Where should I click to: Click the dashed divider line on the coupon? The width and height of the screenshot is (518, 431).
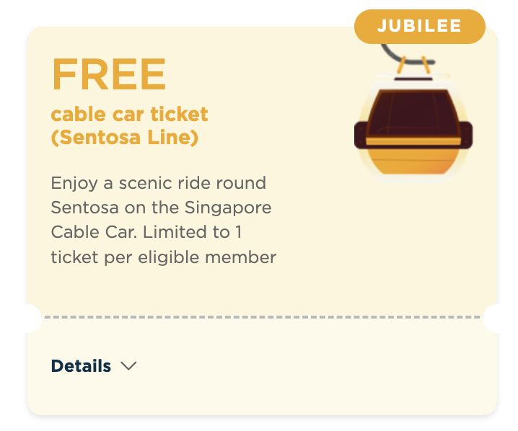click(261, 317)
